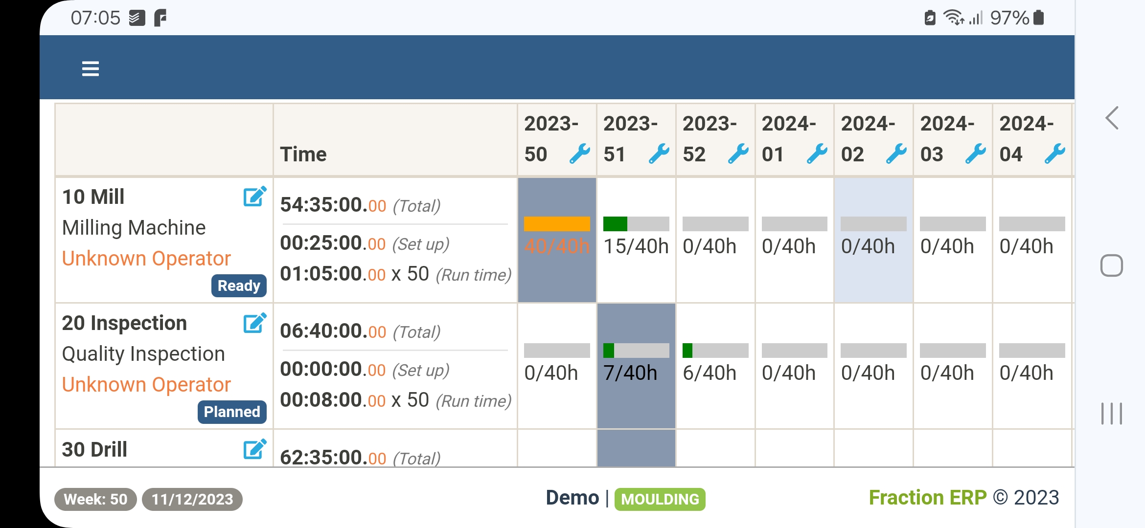Click the wrench icon for week 2023-52
The image size is (1145, 528).
click(738, 154)
